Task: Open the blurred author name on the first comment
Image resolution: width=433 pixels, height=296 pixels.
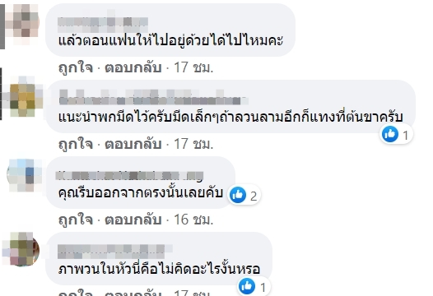Action: (103, 23)
